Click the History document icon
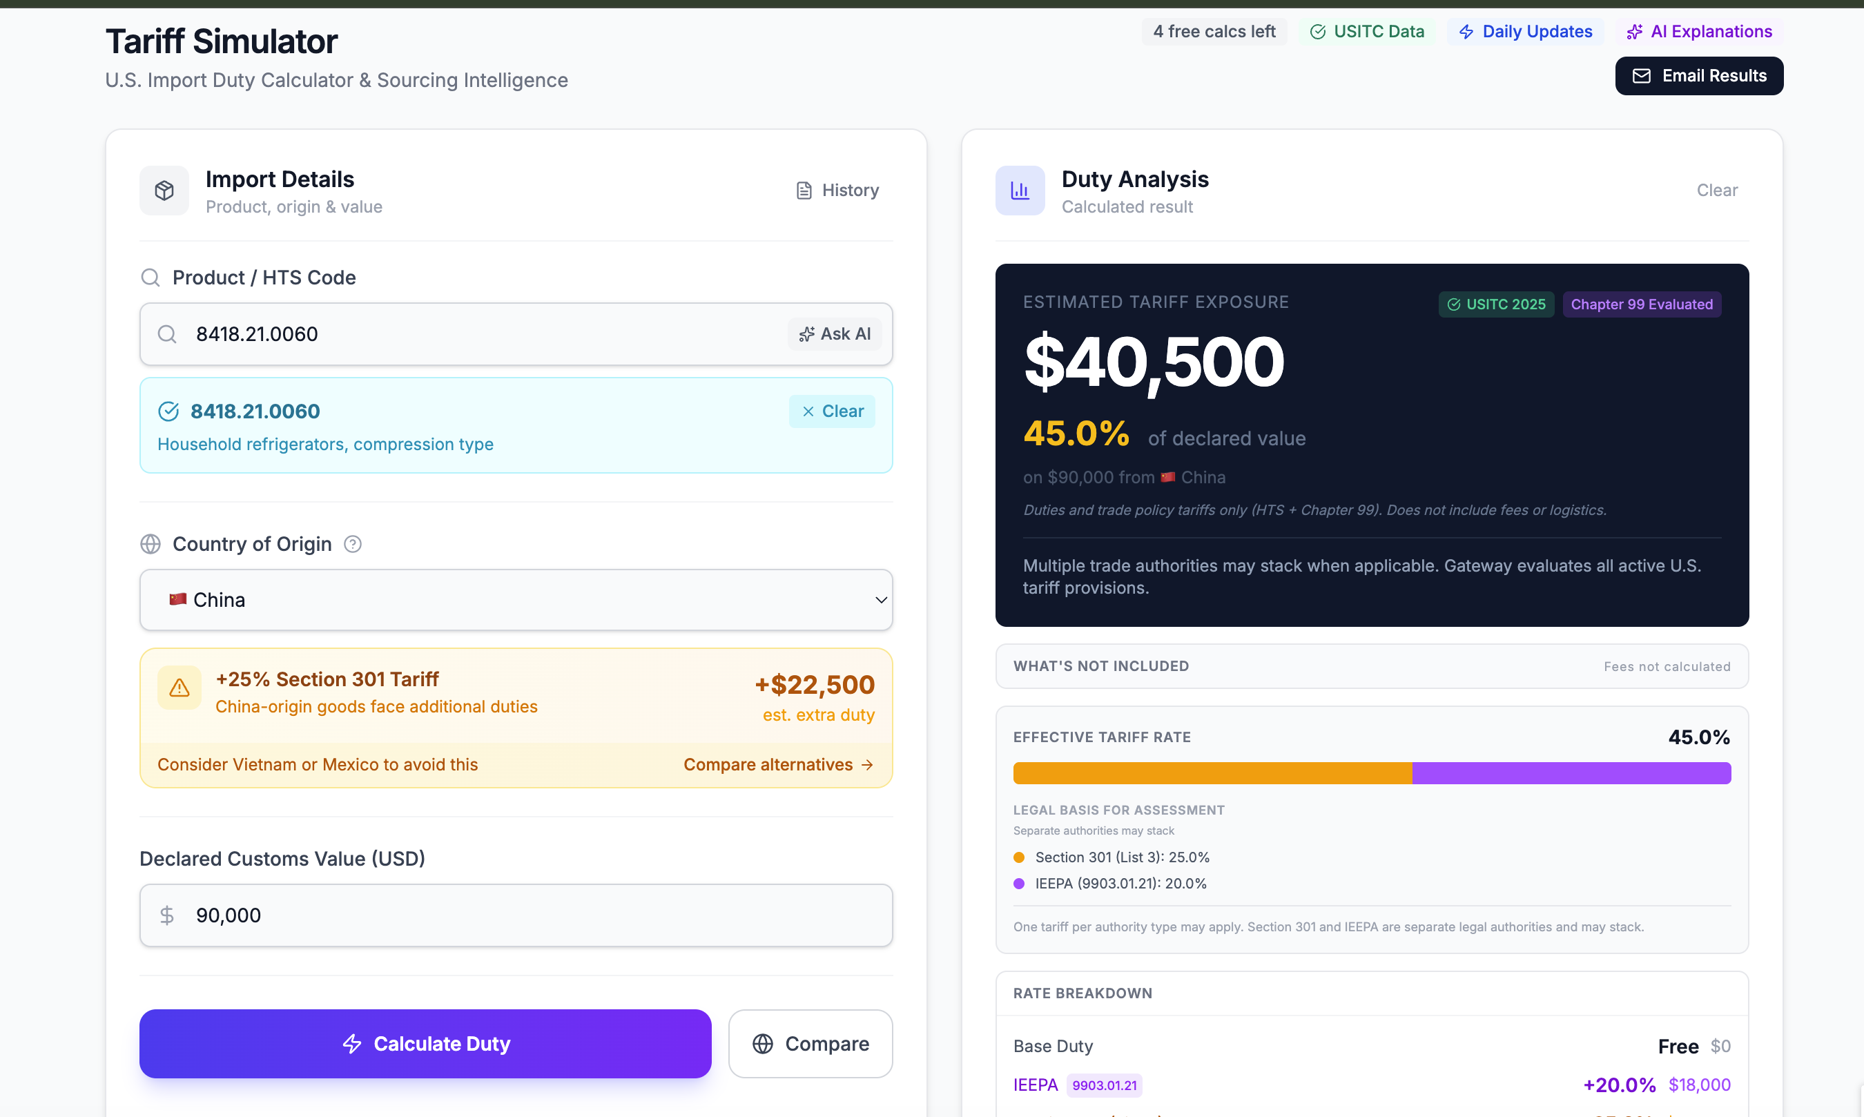This screenshot has height=1117, width=1864. (804, 191)
